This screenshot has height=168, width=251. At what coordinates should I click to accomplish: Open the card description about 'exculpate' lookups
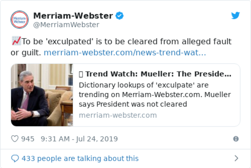point(155,95)
